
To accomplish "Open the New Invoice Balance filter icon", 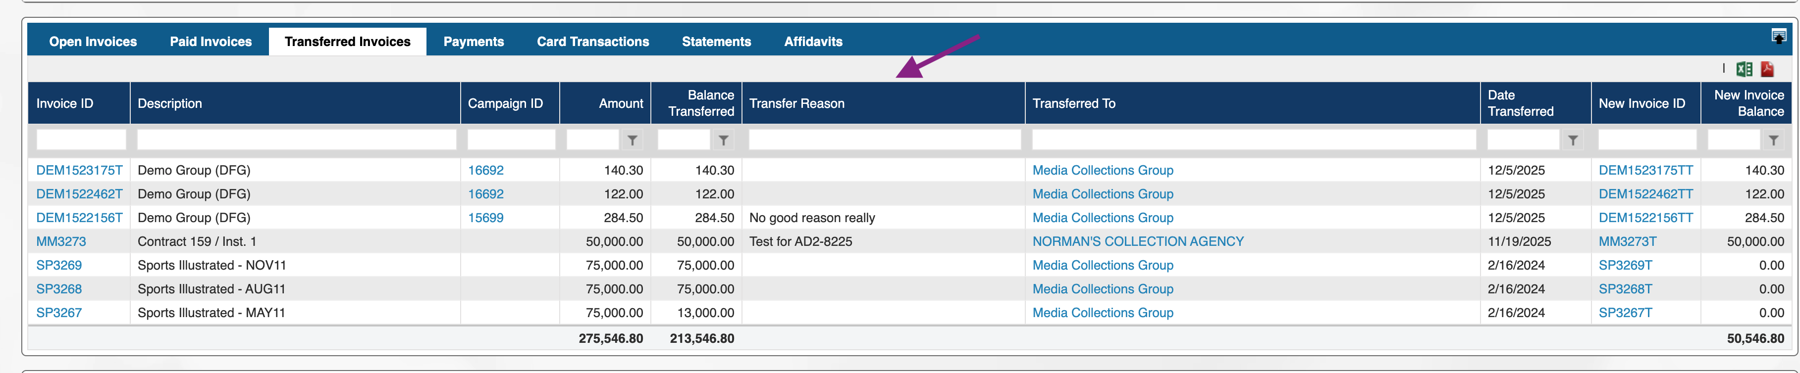I will tap(1773, 140).
